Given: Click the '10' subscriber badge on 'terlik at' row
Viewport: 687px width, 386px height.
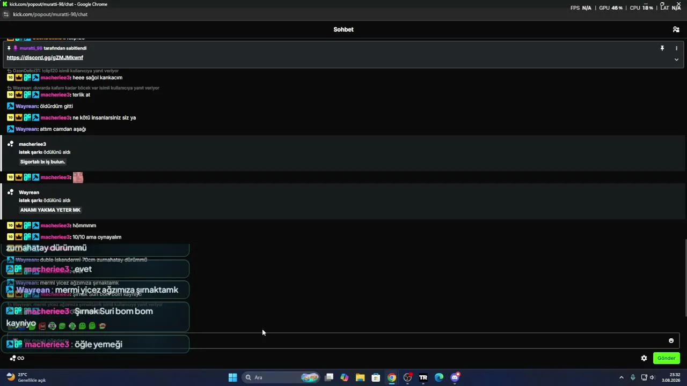Looking at the screenshot, I should coord(10,95).
